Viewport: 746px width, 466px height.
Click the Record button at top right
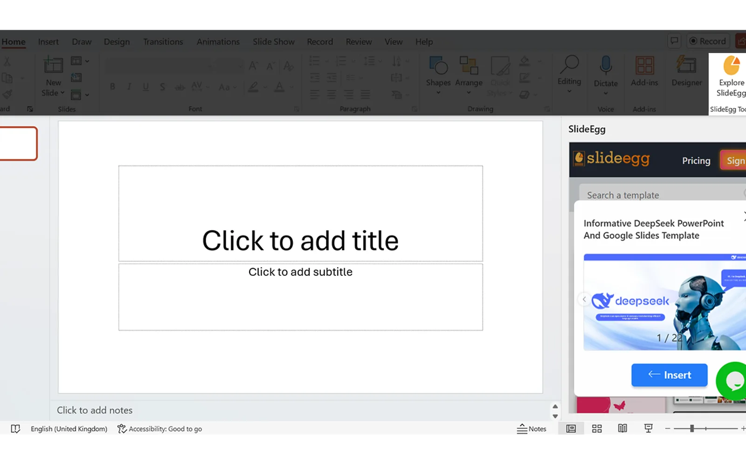tap(707, 41)
